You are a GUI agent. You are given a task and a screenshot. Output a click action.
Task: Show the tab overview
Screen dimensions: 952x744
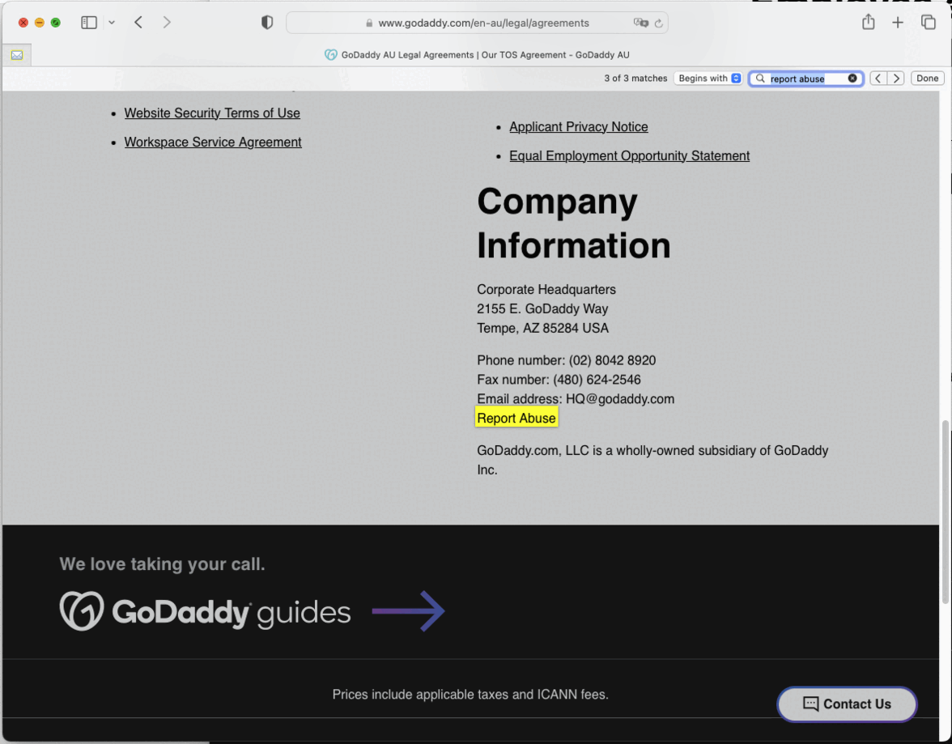coord(929,23)
